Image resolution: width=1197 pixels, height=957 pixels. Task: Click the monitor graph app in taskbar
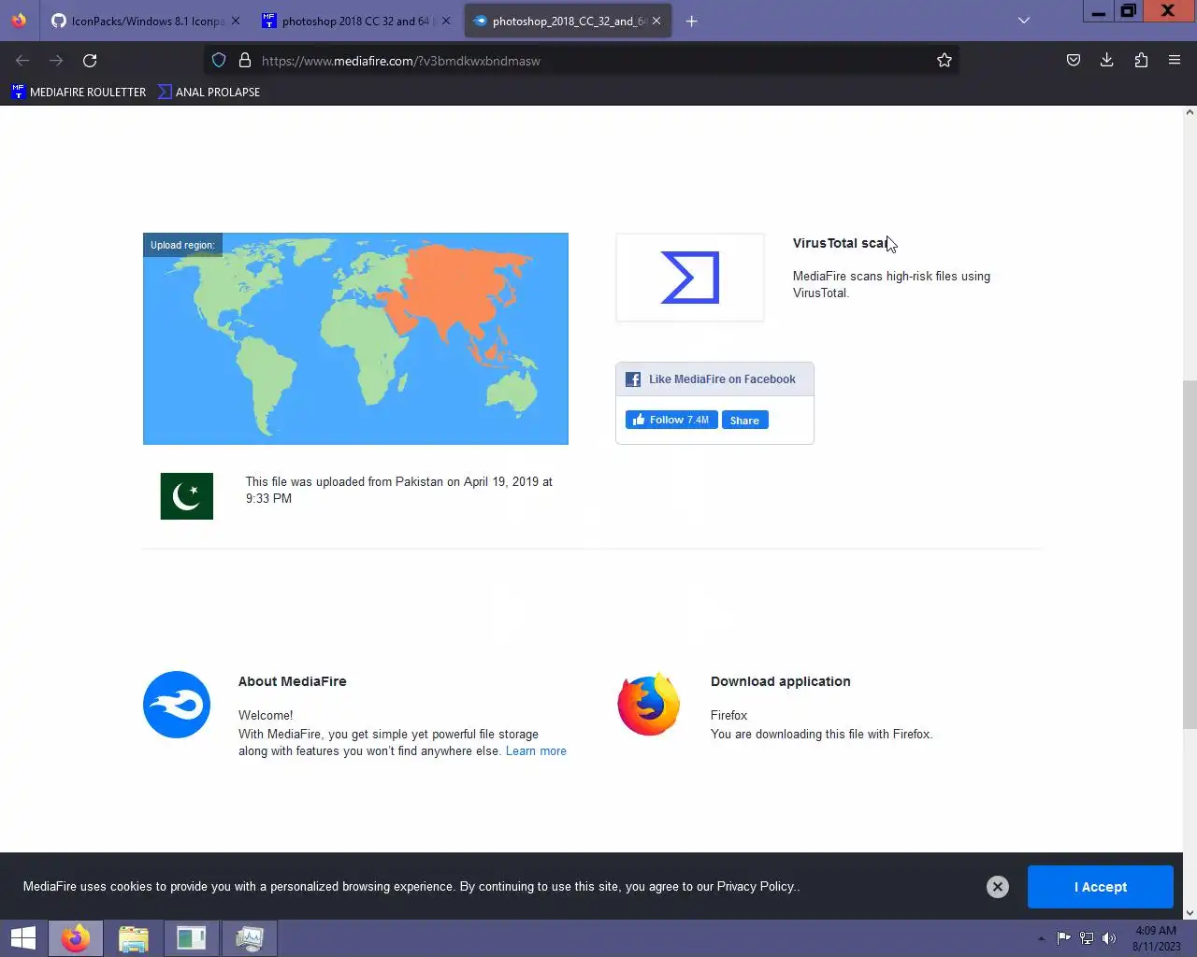(x=250, y=938)
